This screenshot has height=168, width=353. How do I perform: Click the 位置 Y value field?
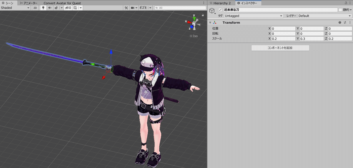(x=312, y=29)
